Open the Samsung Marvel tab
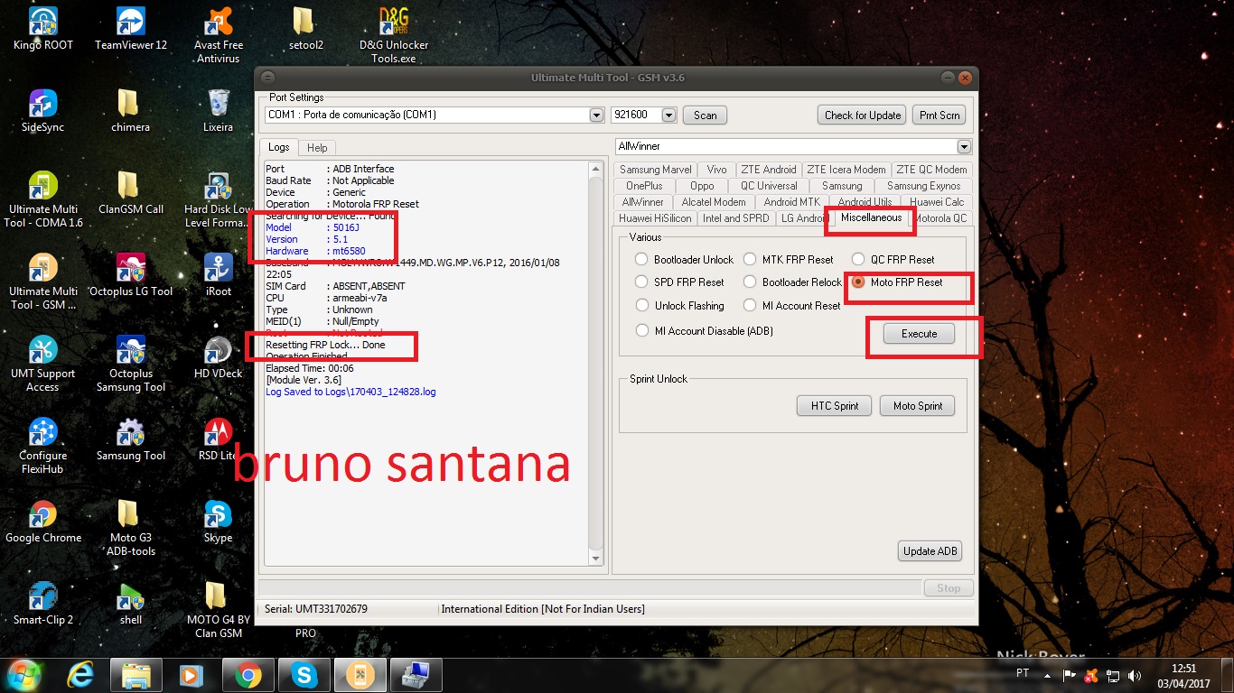The image size is (1234, 693). (656, 170)
